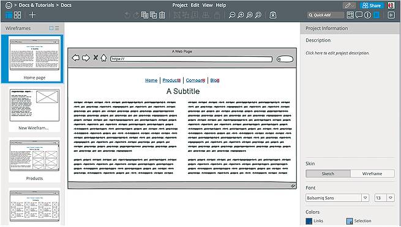
Task: Click the blue Share button
Action: (372, 5)
